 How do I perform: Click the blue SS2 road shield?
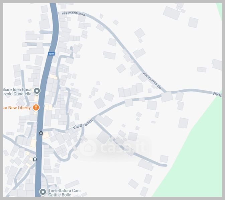(51, 54)
